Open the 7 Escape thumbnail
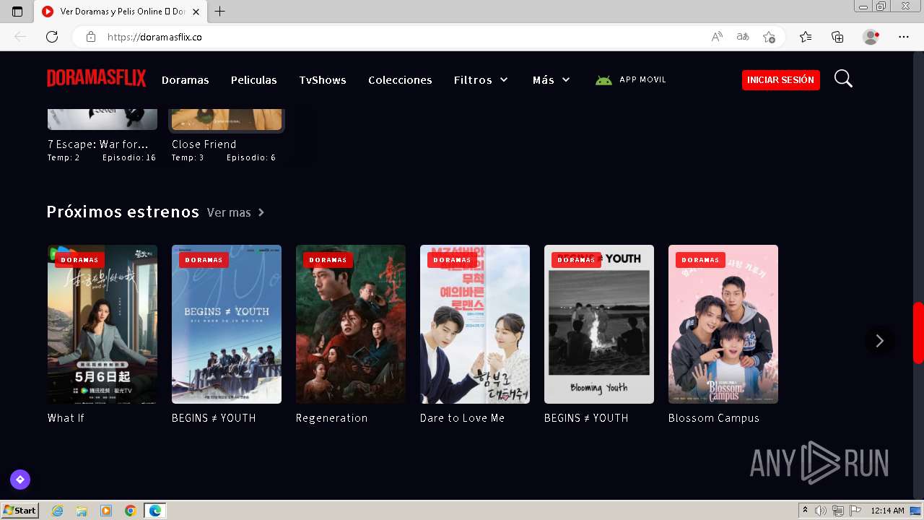The width and height of the screenshot is (924, 520). point(103,119)
